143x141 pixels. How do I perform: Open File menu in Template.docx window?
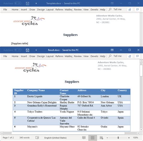tap(5, 10)
